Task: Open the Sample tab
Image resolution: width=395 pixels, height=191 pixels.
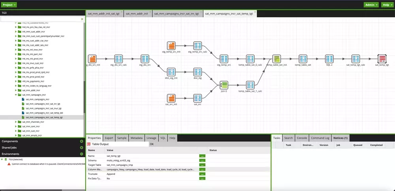Action: coord(122,138)
